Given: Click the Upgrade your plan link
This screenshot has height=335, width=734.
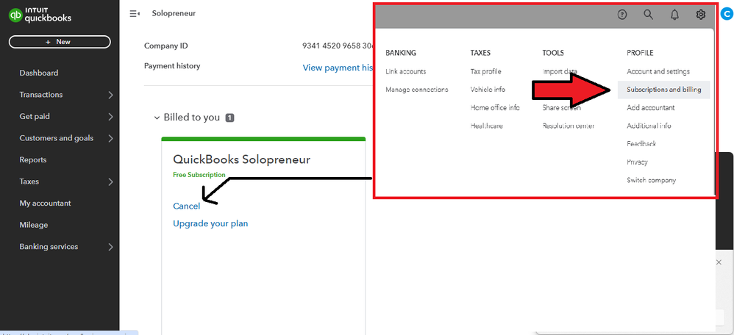Looking at the screenshot, I should coord(210,223).
